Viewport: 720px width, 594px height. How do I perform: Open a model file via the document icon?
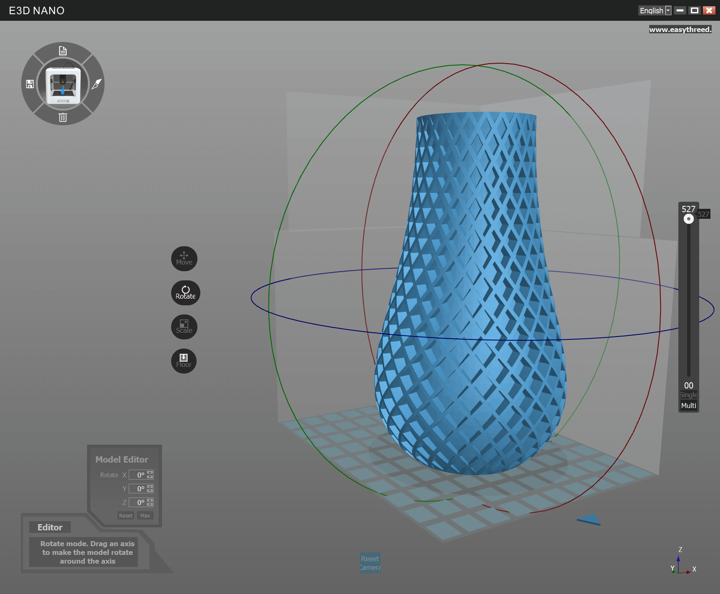[x=63, y=50]
